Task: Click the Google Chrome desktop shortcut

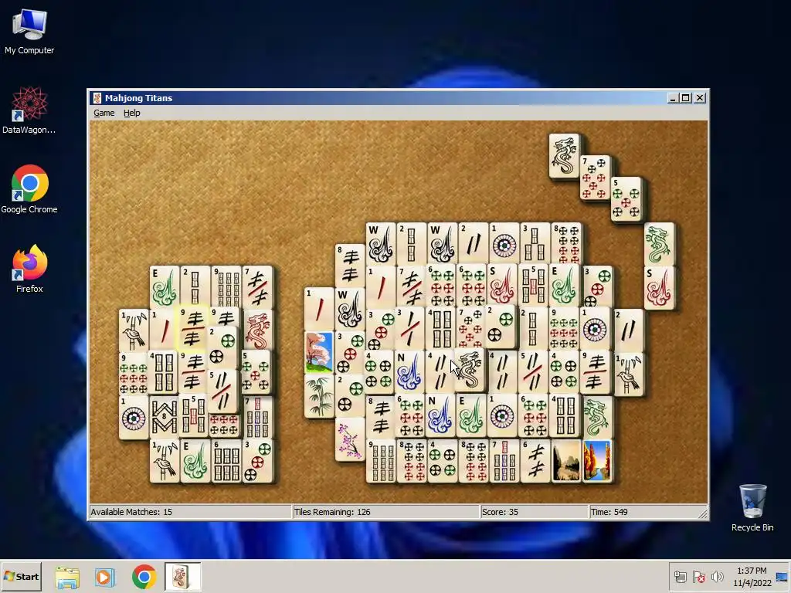Action: 29,189
